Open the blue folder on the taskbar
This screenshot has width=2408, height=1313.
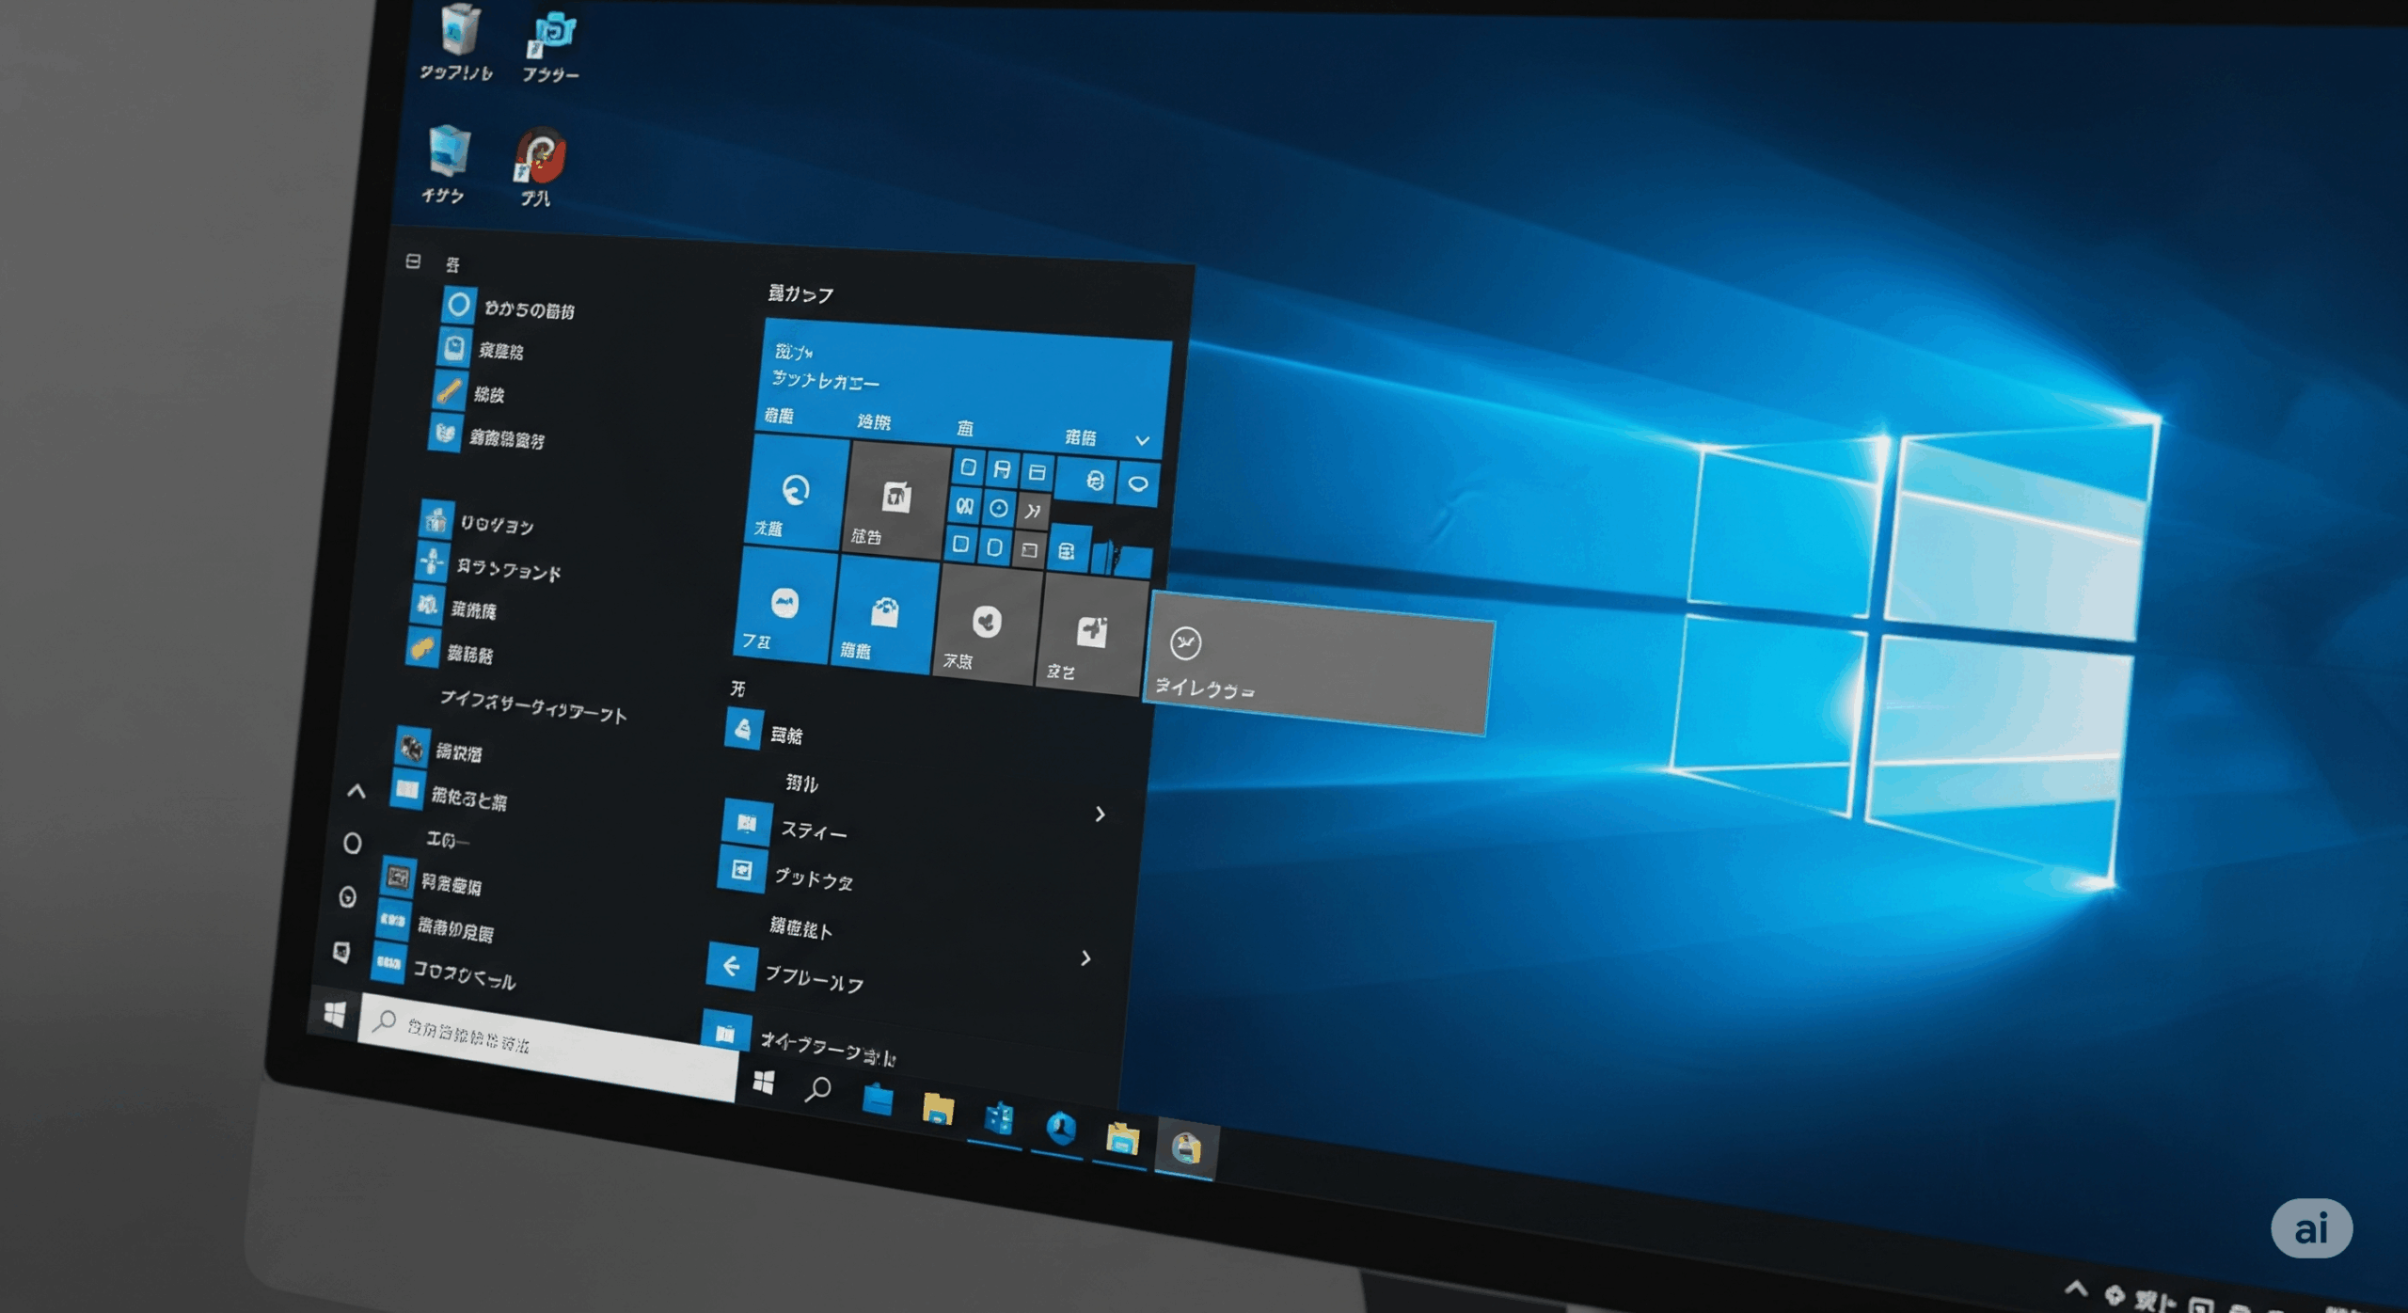[x=877, y=1099]
